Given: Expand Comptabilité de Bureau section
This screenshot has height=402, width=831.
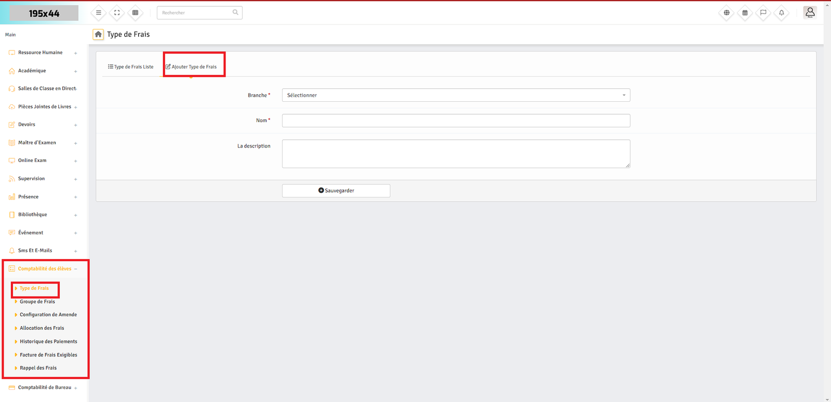Looking at the screenshot, I should (x=45, y=387).
